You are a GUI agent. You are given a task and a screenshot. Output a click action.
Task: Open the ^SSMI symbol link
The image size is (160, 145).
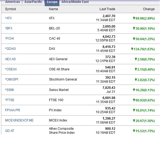[x=9, y=90]
